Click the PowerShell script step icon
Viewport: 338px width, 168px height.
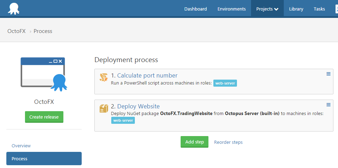pos(104,78)
